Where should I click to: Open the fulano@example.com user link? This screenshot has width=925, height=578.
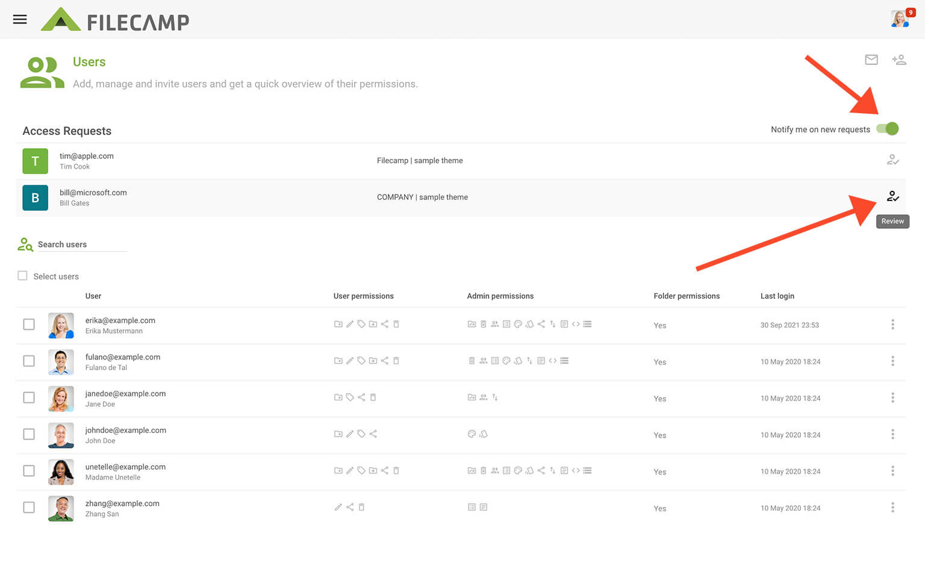[123, 357]
